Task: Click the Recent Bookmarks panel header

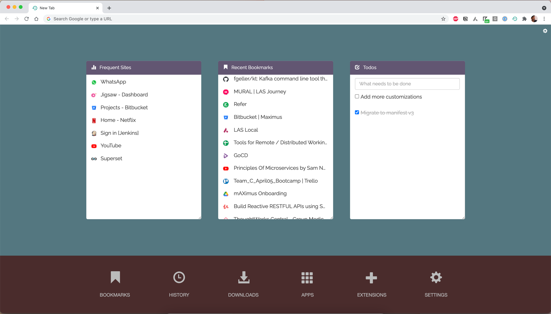Action: tap(275, 68)
